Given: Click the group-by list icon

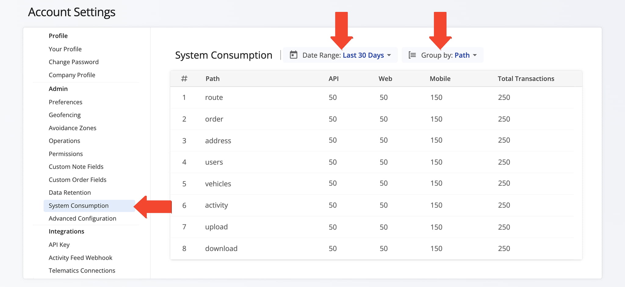Looking at the screenshot, I should tap(412, 55).
